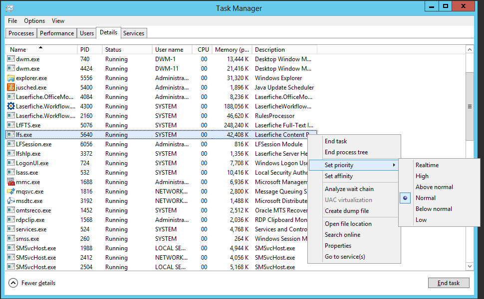Sort by the User name column header

[x=172, y=50]
